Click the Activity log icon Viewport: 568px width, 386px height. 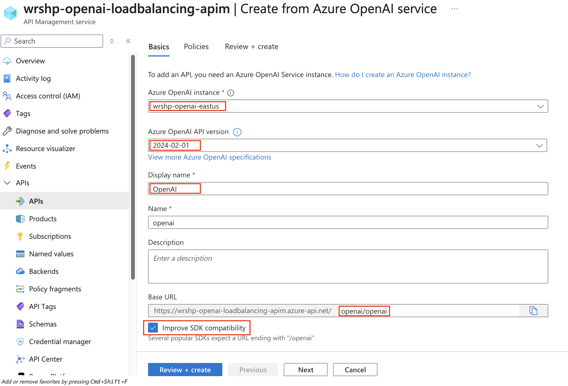tap(7, 78)
